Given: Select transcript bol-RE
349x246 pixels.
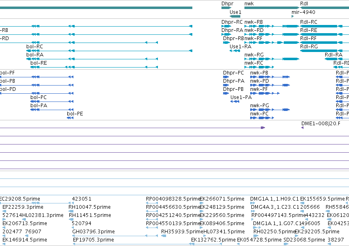Looking at the screenshot, I should coord(39,63).
